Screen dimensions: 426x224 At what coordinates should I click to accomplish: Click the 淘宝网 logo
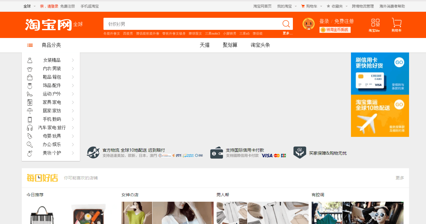point(48,24)
